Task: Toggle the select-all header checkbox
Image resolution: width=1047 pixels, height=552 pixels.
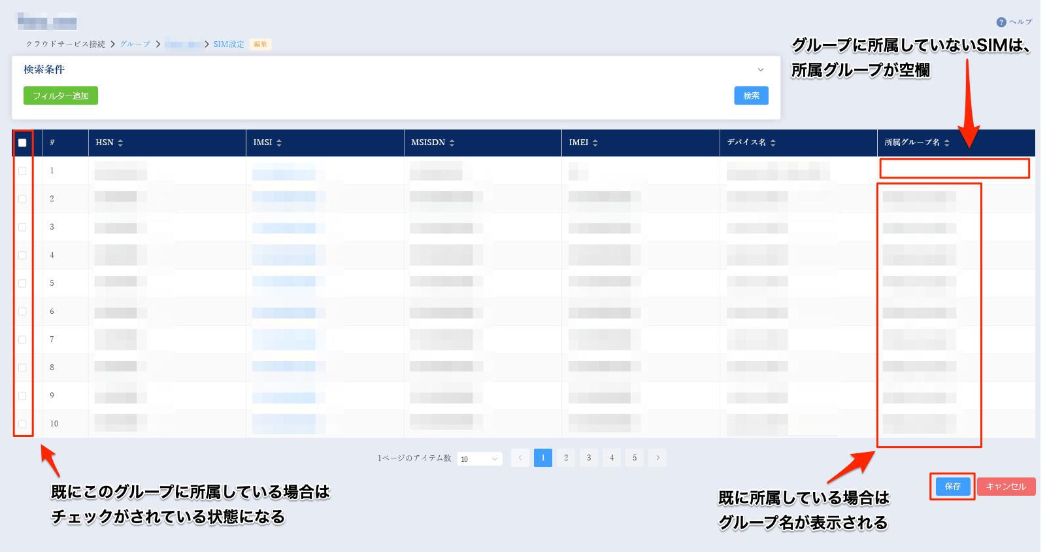Action: [22, 143]
